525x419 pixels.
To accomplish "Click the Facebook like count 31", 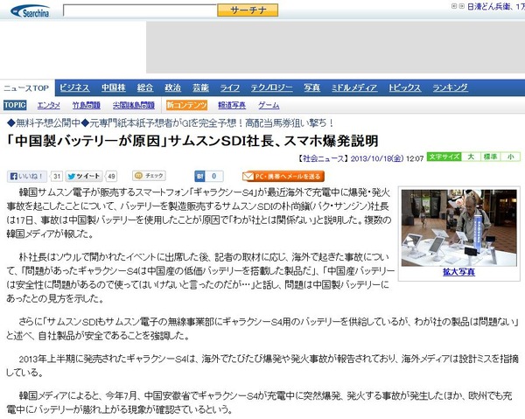I will tap(57, 177).
